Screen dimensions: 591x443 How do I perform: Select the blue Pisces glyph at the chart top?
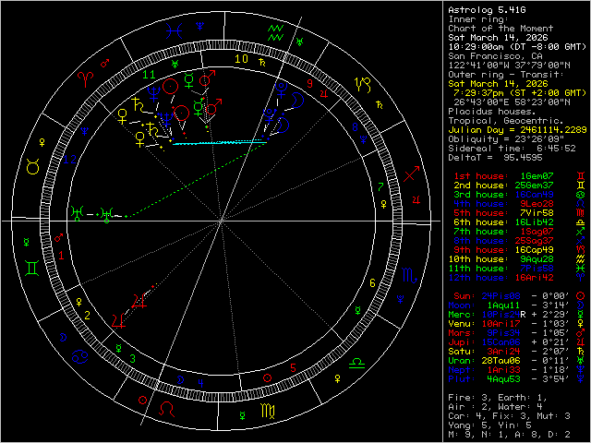[x=173, y=30]
